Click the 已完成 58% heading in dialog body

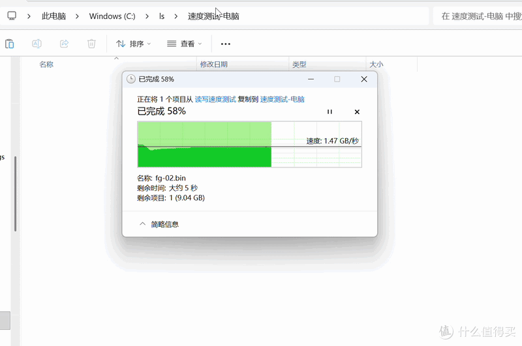[x=161, y=111]
